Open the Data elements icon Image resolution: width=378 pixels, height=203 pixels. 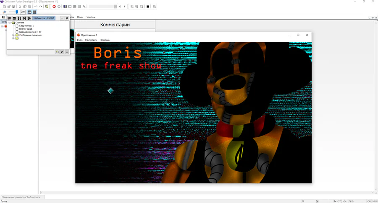click(x=84, y=6)
